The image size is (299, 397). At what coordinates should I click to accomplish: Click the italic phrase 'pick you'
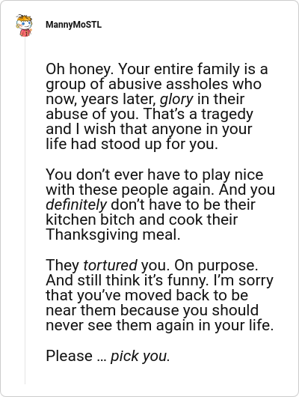[139, 356]
